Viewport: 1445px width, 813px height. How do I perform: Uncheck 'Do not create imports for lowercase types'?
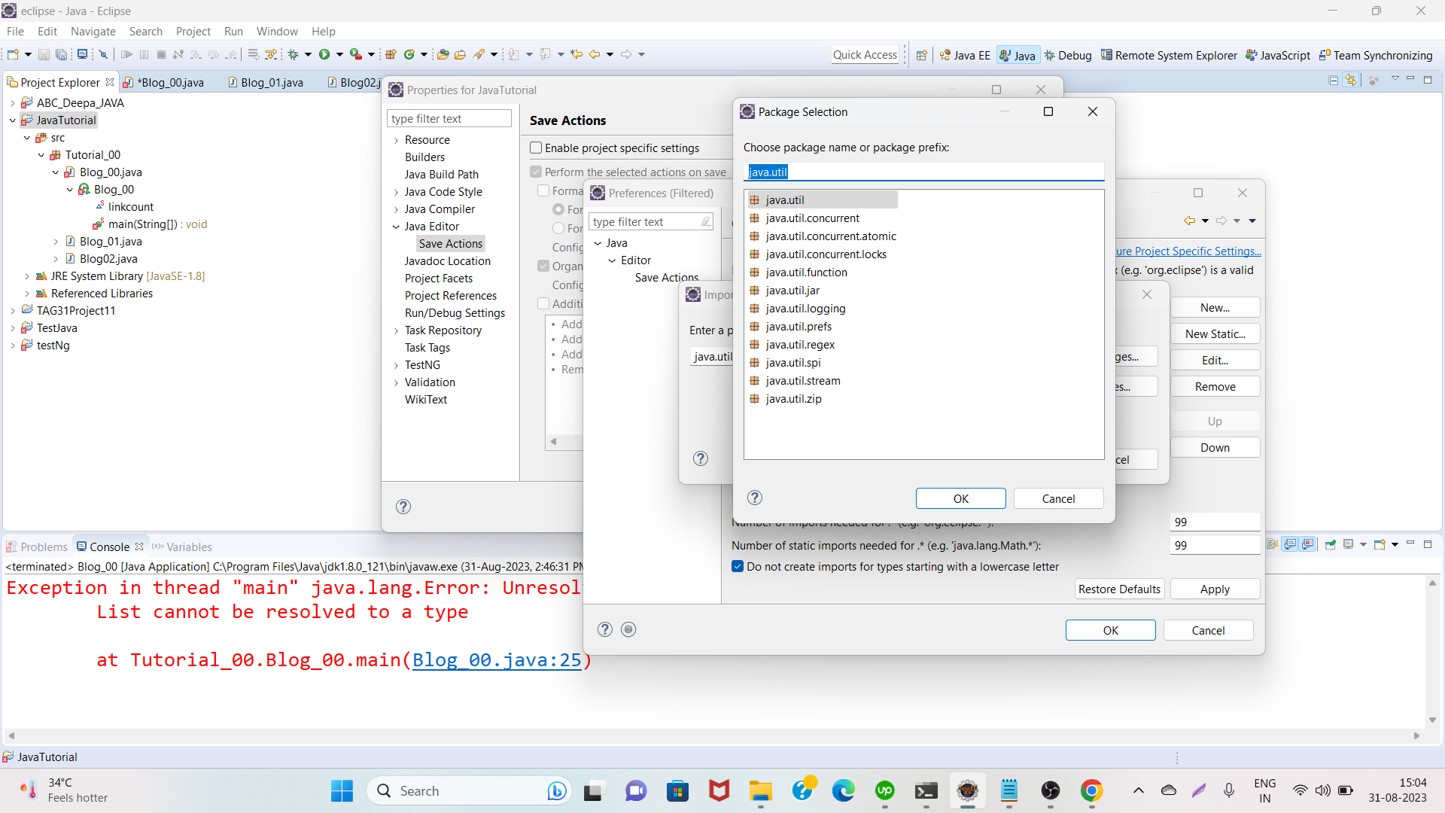(738, 566)
